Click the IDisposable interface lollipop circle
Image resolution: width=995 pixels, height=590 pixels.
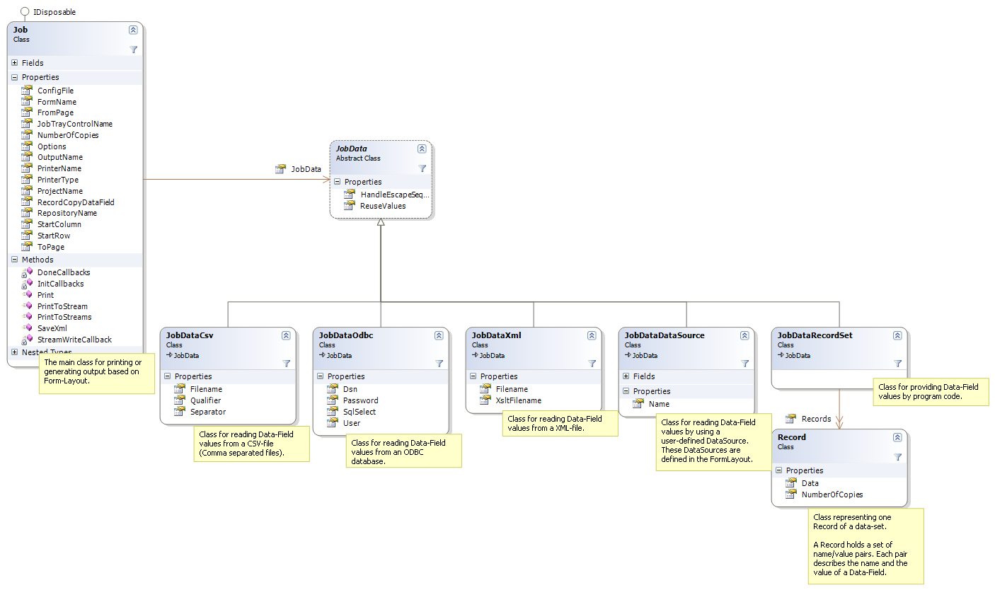tap(25, 12)
